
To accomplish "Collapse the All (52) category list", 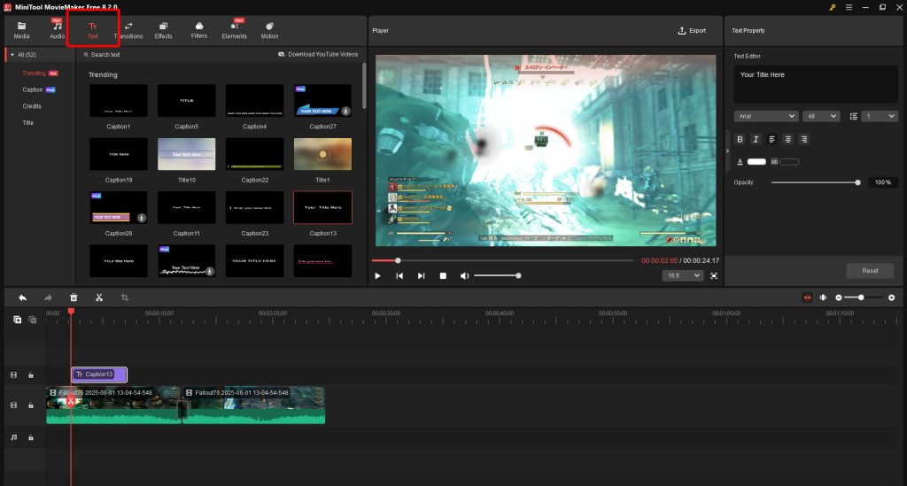I will [x=12, y=55].
